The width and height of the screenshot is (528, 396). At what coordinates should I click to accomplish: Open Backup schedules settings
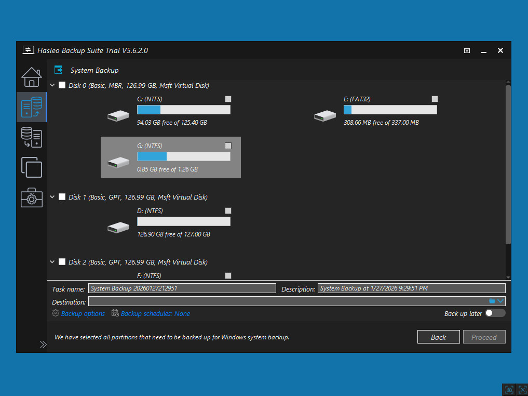[x=155, y=313]
